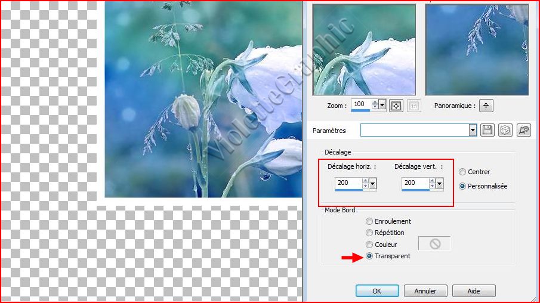
Task: Select the Transparent edge mode radio
Action: (369, 256)
